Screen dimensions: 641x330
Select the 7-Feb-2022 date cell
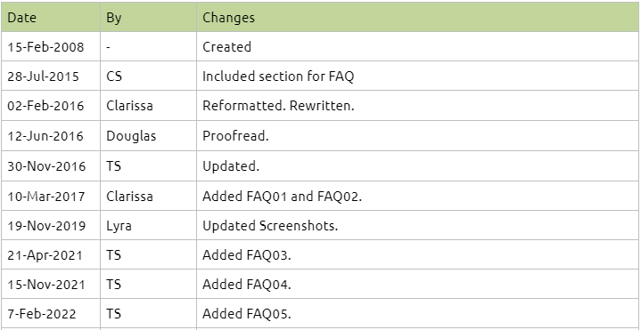51,313
